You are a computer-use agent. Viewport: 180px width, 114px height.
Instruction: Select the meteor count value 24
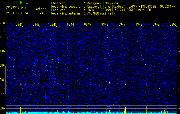pyautogui.click(x=41, y=13)
